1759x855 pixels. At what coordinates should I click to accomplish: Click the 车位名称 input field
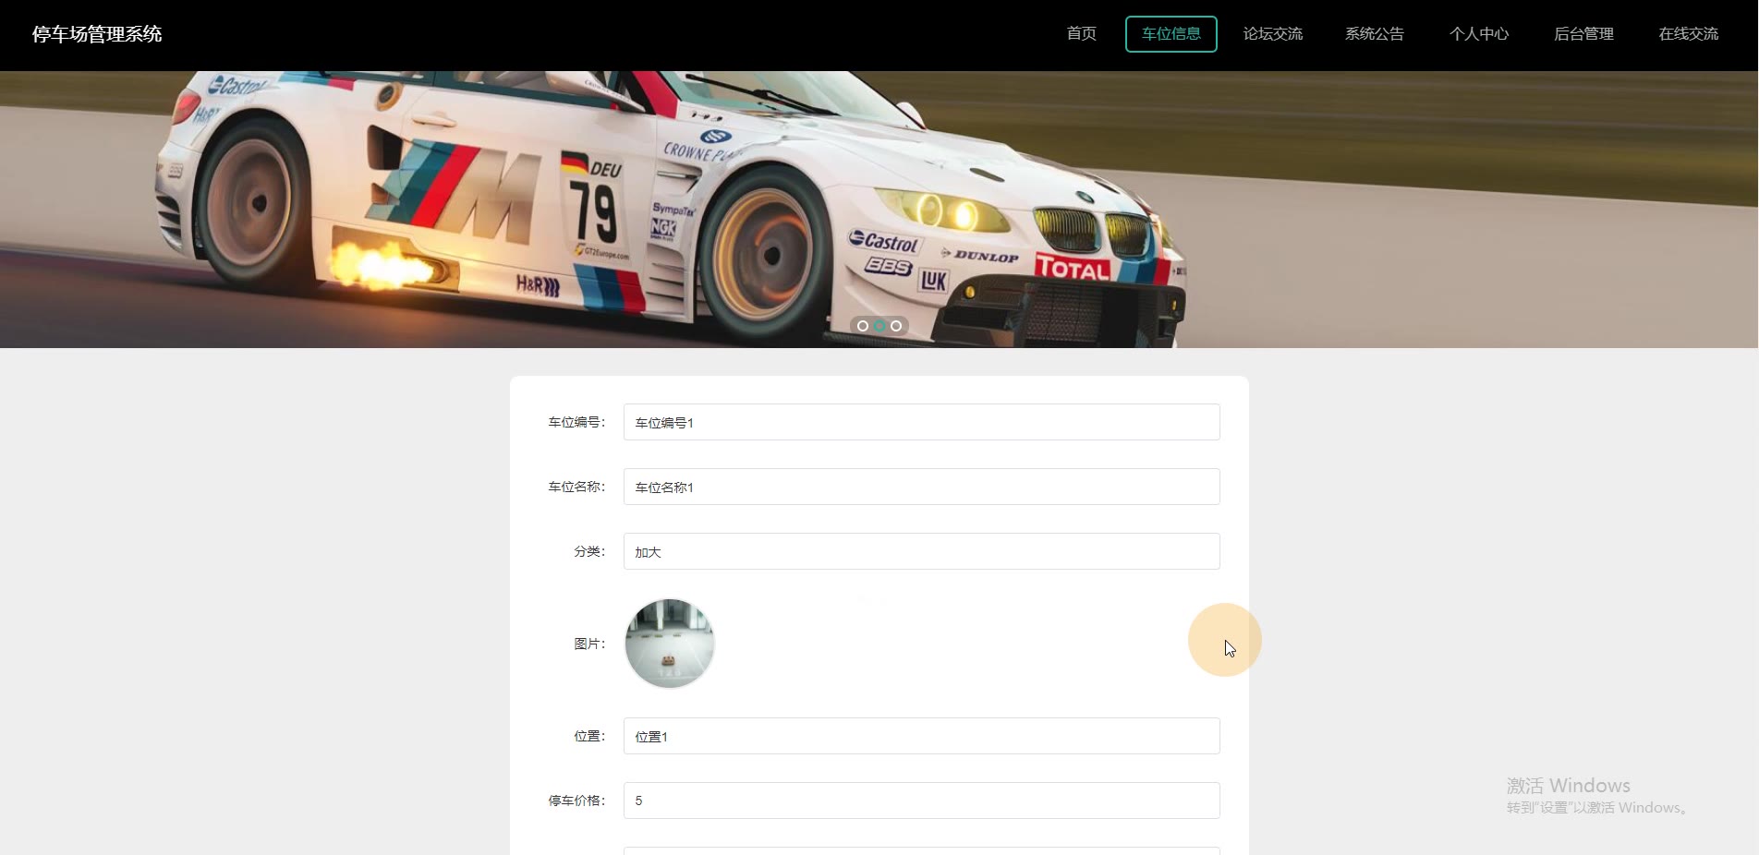pos(921,487)
